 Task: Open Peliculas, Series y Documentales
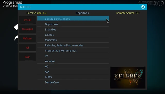tap(73, 45)
